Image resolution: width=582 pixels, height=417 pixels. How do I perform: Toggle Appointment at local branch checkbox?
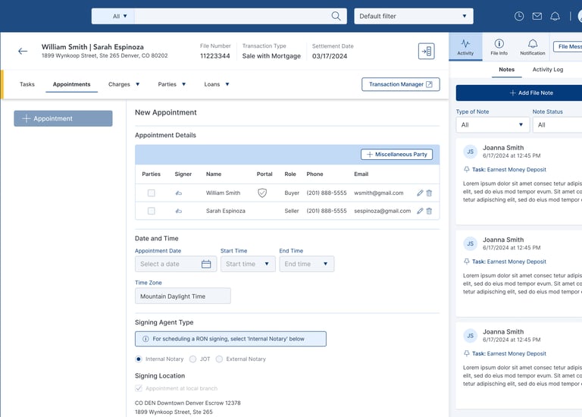(139, 388)
